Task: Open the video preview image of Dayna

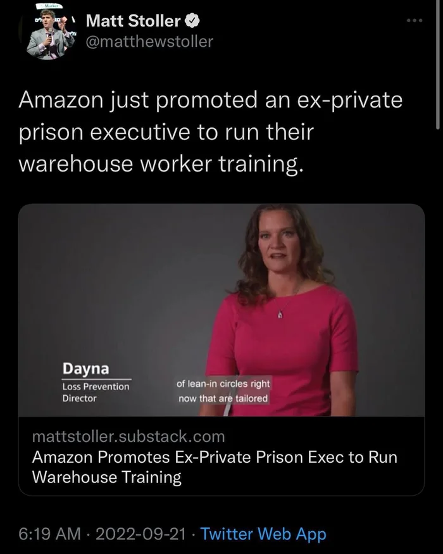Action: pos(221,310)
